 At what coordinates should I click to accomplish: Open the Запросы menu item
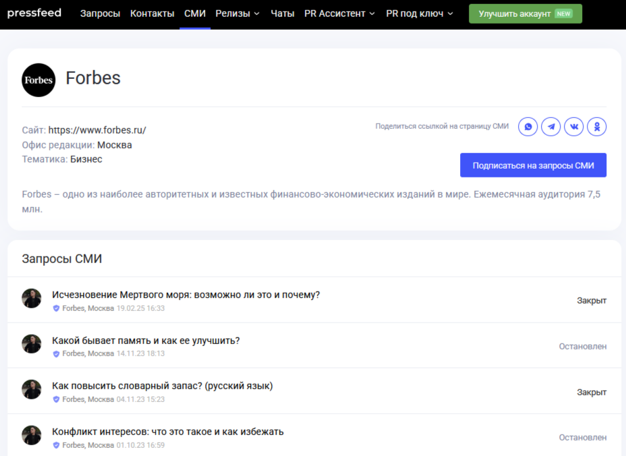click(x=101, y=13)
